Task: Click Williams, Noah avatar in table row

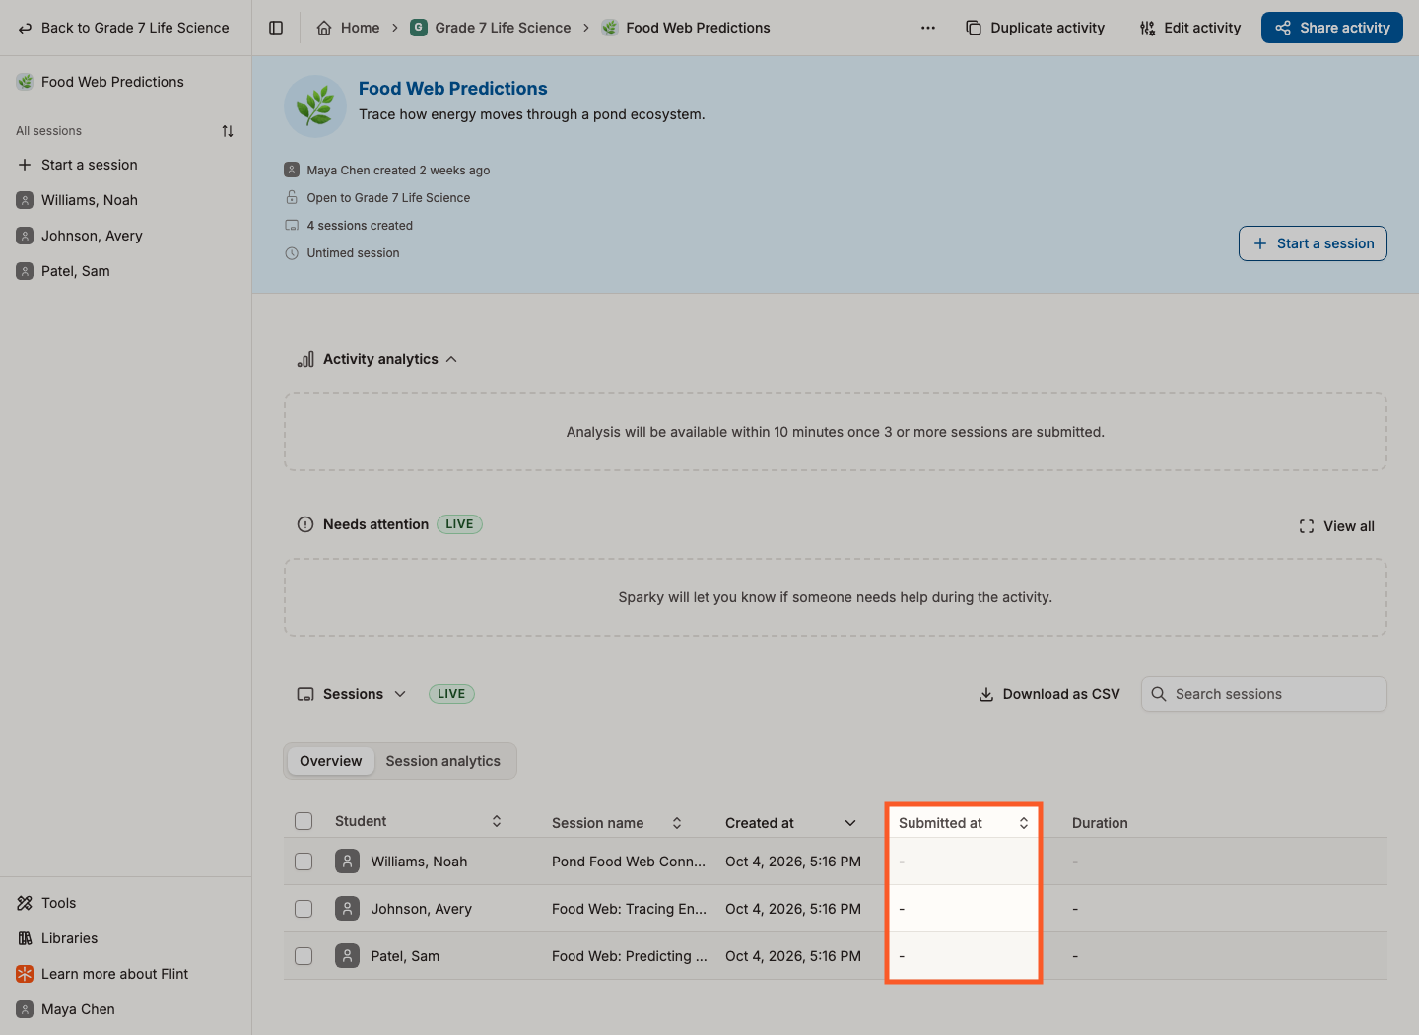Action: [347, 862]
